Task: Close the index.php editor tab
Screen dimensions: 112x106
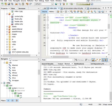Action: (59, 8)
